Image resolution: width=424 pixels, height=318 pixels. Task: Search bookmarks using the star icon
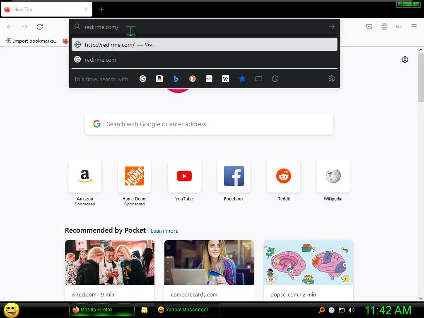pos(242,79)
